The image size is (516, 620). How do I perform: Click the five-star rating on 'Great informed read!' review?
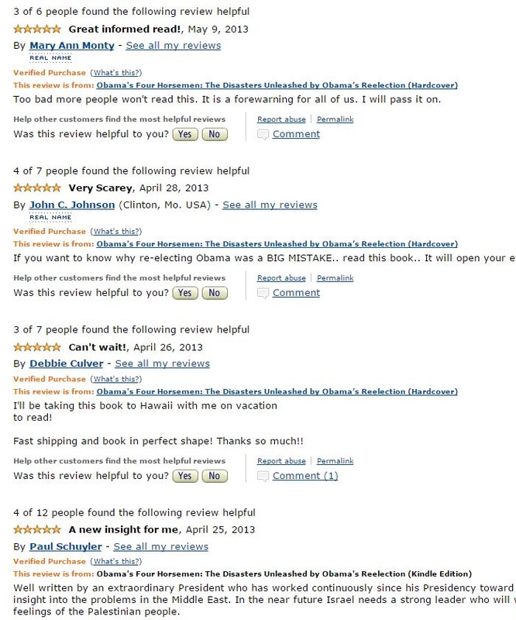tap(36, 28)
